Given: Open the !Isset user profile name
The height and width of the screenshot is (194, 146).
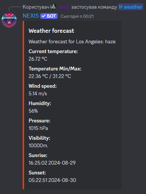Looking at the screenshot, I should pyautogui.click(x=64, y=7).
